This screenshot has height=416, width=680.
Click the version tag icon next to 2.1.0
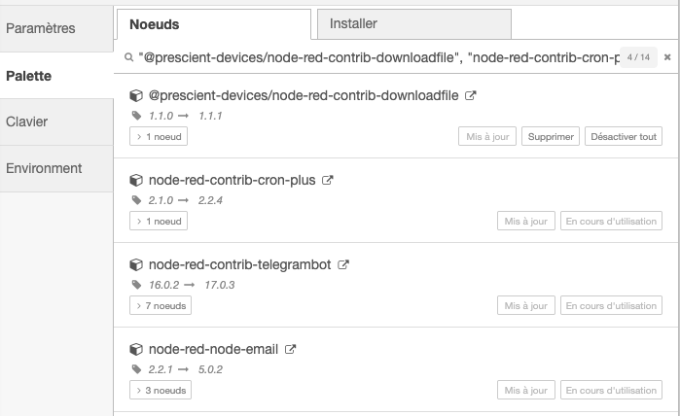click(136, 200)
